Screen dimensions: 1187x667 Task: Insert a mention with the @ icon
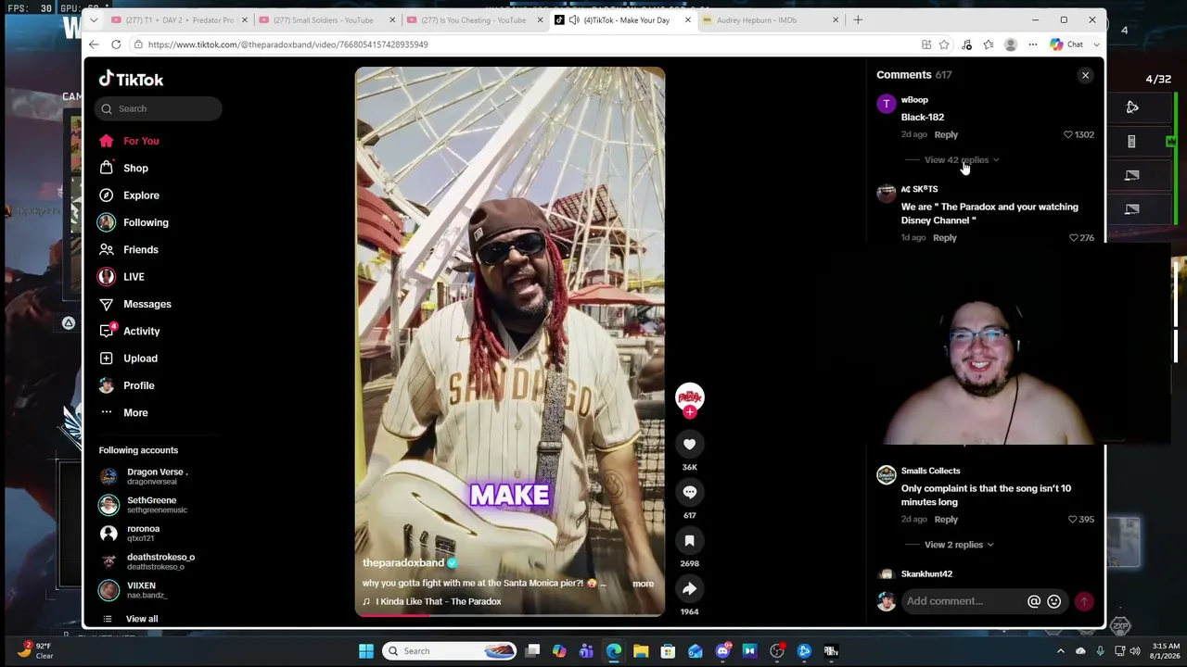pos(1034,602)
